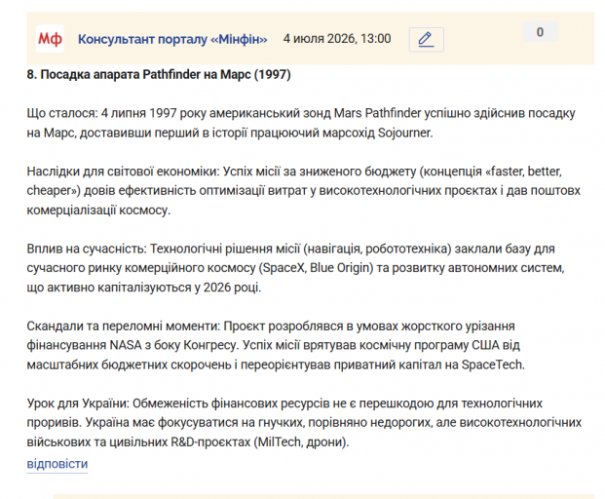605x499 pixels.
Task: Click the paragraph starting with Що сталося
Action: click(x=301, y=123)
